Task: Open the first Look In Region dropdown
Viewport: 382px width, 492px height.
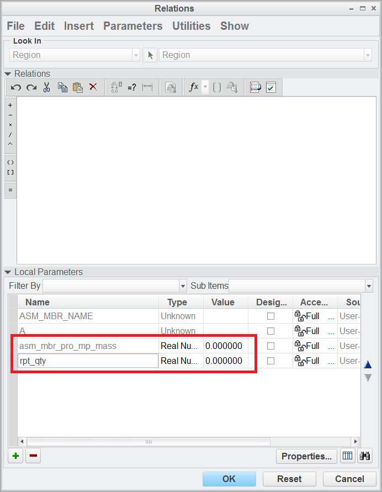Action: point(136,55)
